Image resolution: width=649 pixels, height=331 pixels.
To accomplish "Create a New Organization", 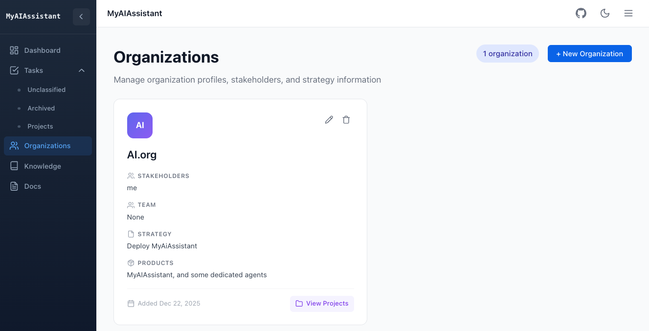I will [589, 54].
